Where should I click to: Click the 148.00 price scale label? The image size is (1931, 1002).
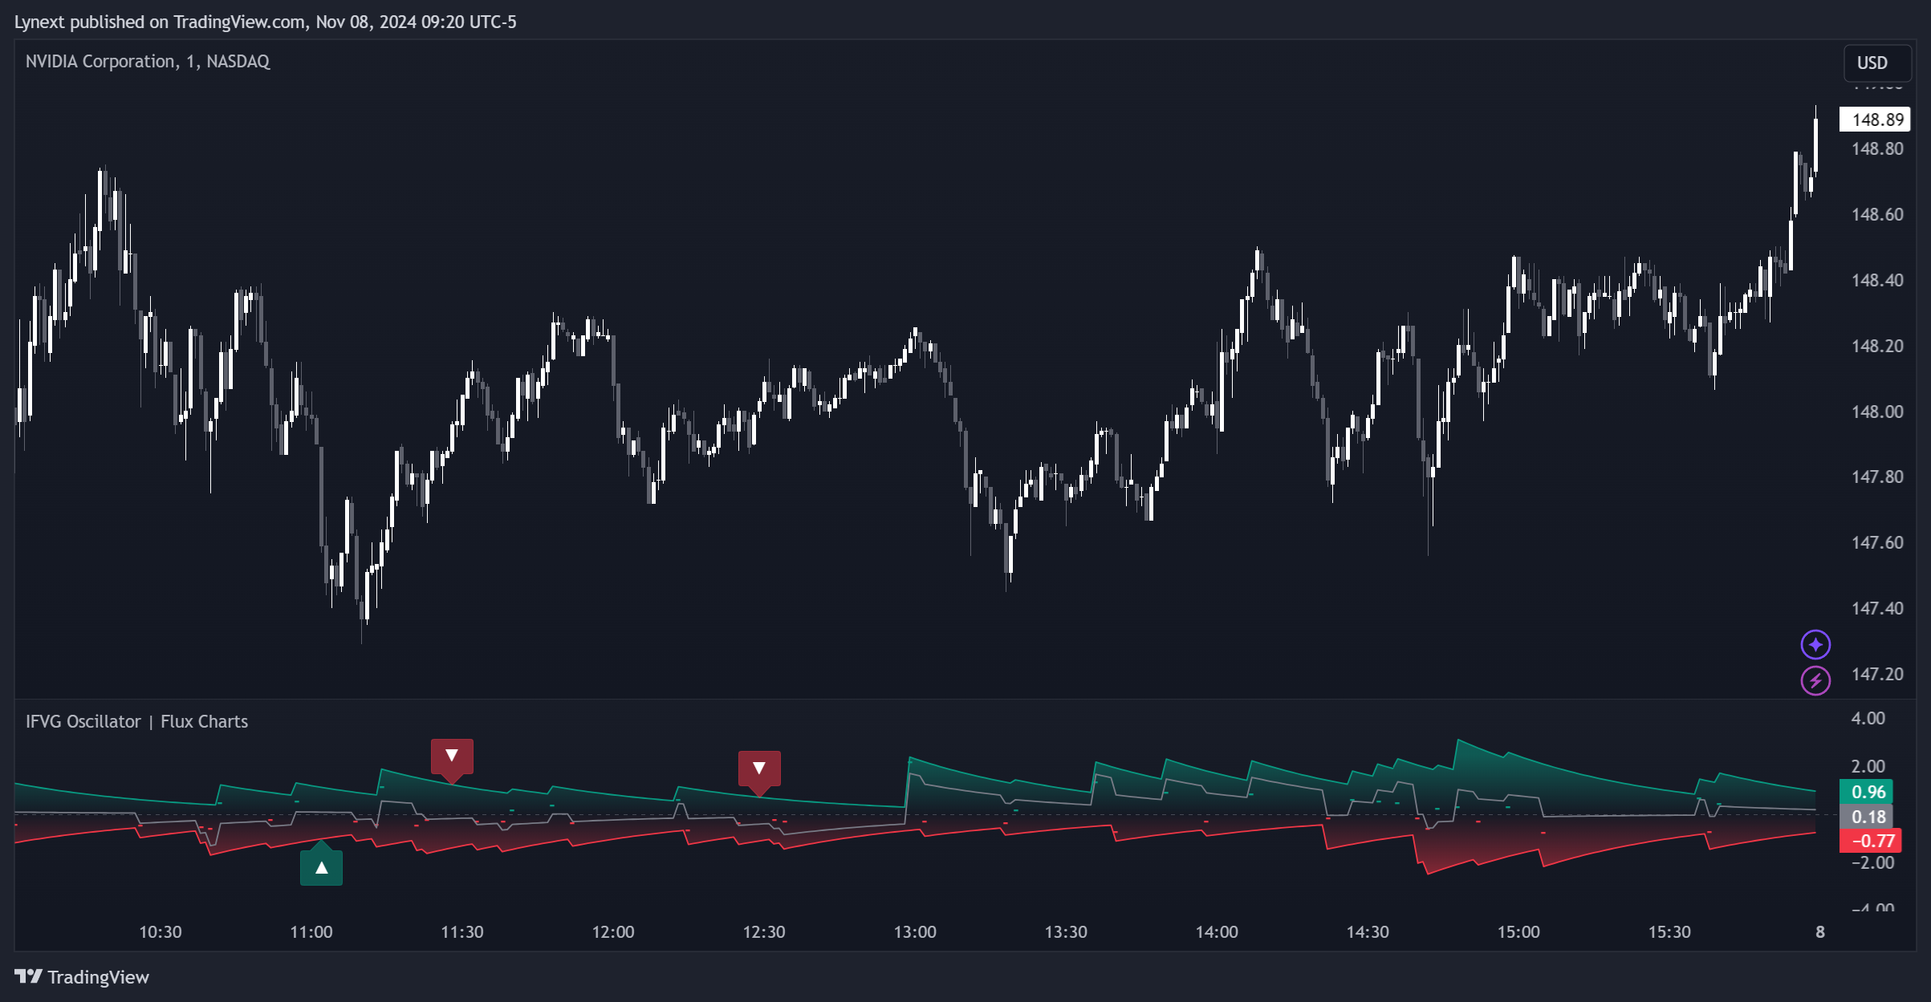[1876, 412]
